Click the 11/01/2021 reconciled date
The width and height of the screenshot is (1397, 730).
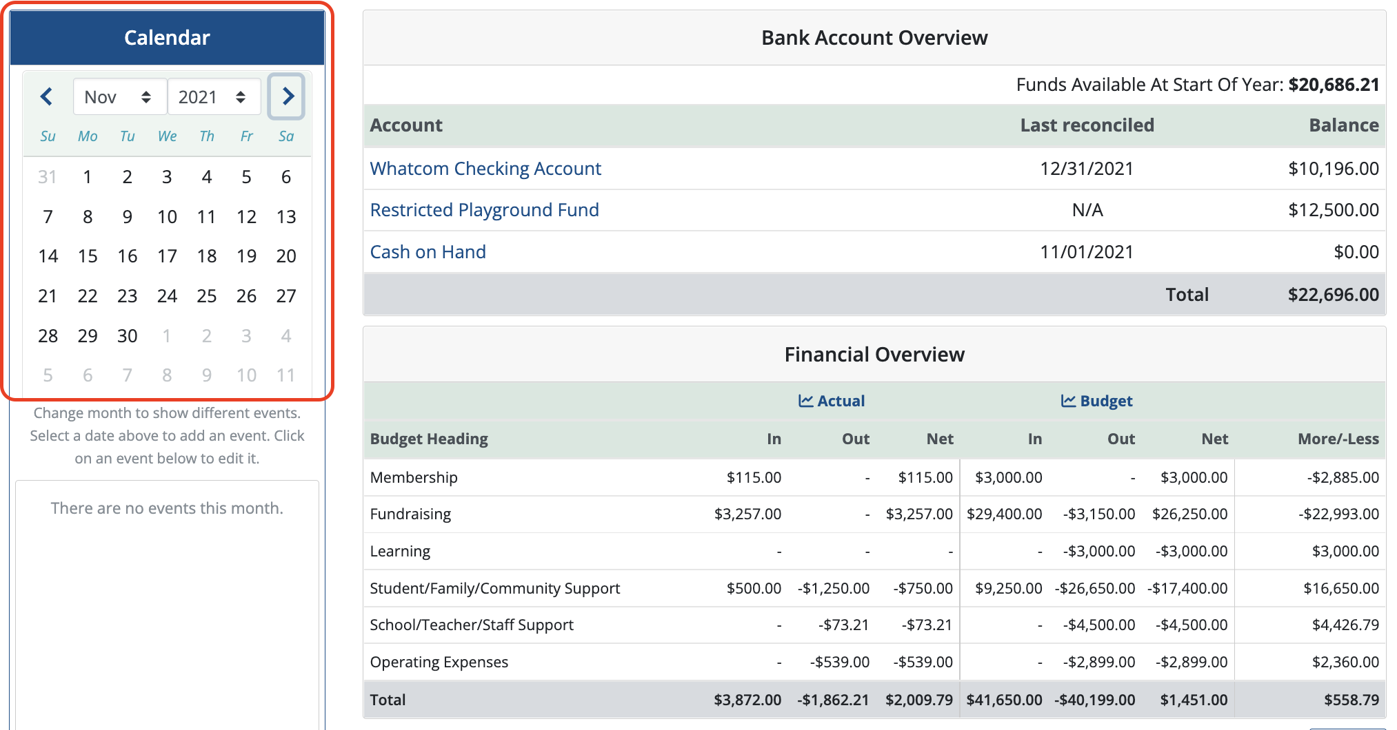click(1087, 252)
